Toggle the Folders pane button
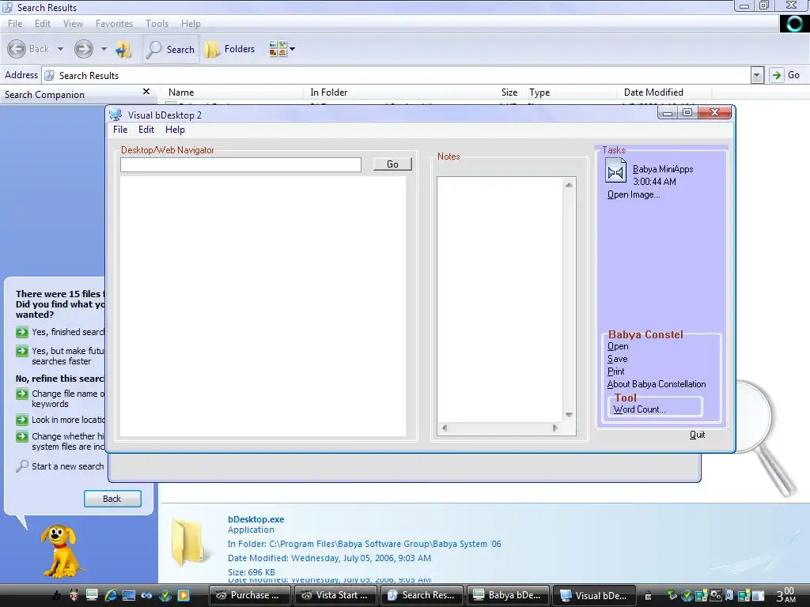This screenshot has width=810, height=607. point(230,49)
